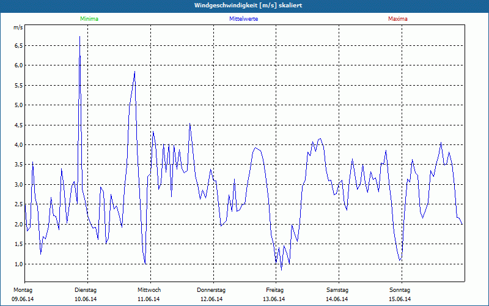Viewport: 489px width, 306px height.
Task: Click the date 13.06.14
Action: [274, 299]
